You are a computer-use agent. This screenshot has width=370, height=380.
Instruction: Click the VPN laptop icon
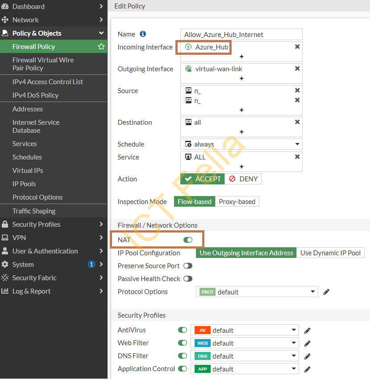(5, 237)
